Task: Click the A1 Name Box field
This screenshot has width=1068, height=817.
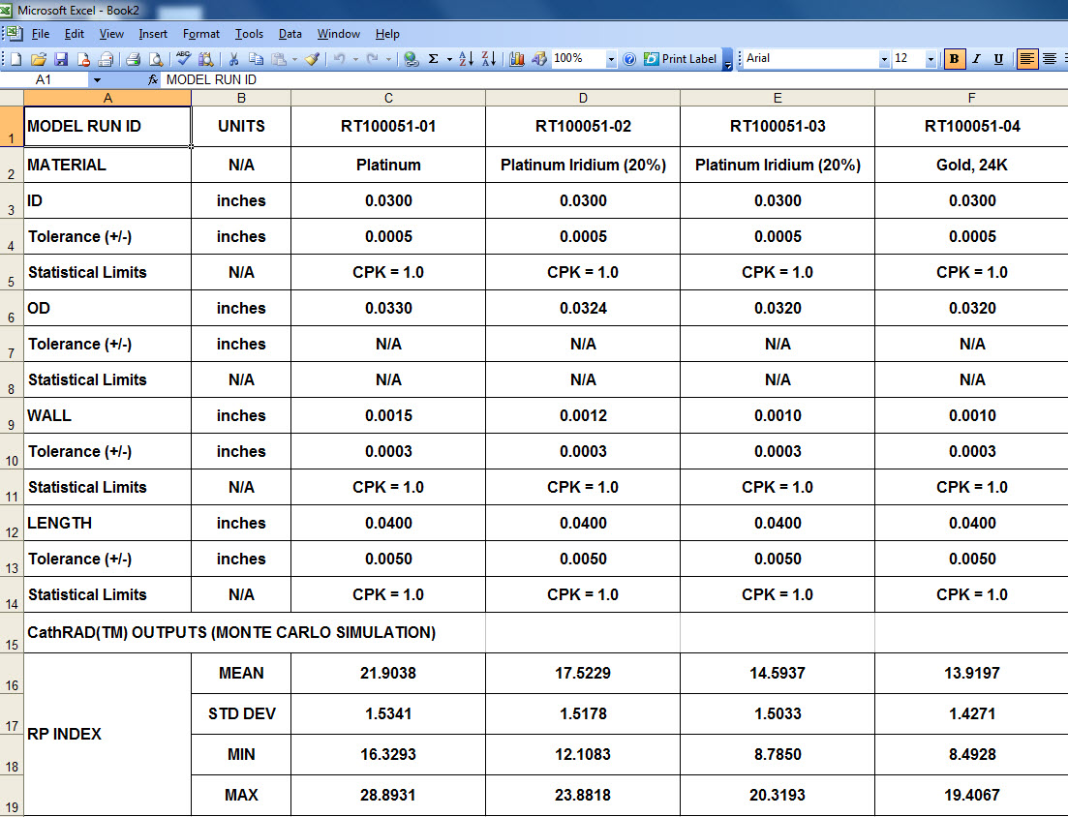Action: click(x=45, y=79)
